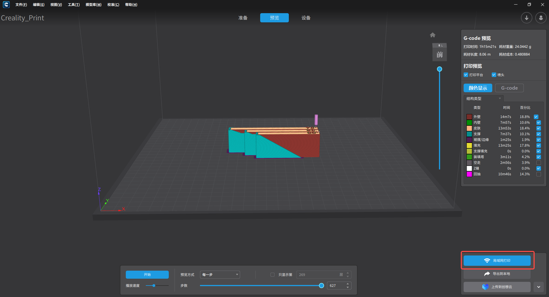Click the 开始 playback button
This screenshot has width=549, height=297.
click(147, 275)
